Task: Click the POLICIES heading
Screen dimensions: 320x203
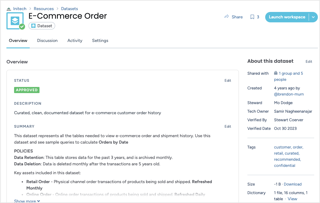Action: (x=24, y=151)
